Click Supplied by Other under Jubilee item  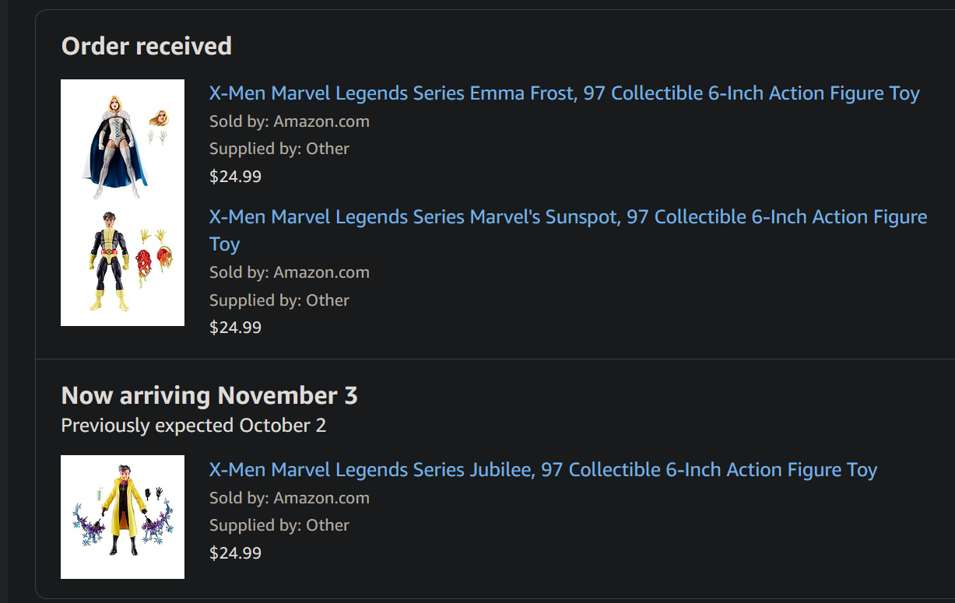coord(279,525)
